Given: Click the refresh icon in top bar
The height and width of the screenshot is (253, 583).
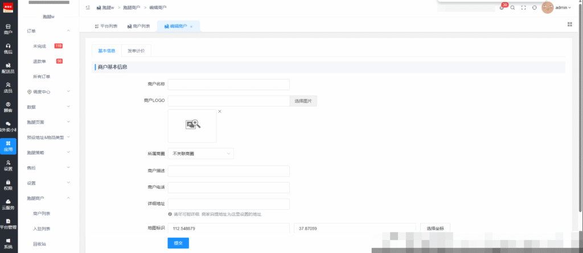Looking at the screenshot, I should [x=534, y=7].
